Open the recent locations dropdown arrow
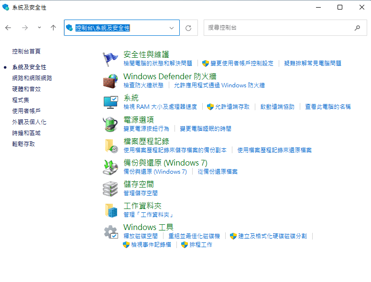 pos(39,28)
